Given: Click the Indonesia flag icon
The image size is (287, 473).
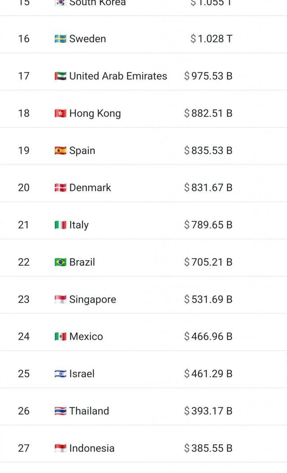Looking at the screenshot, I should (61, 448).
